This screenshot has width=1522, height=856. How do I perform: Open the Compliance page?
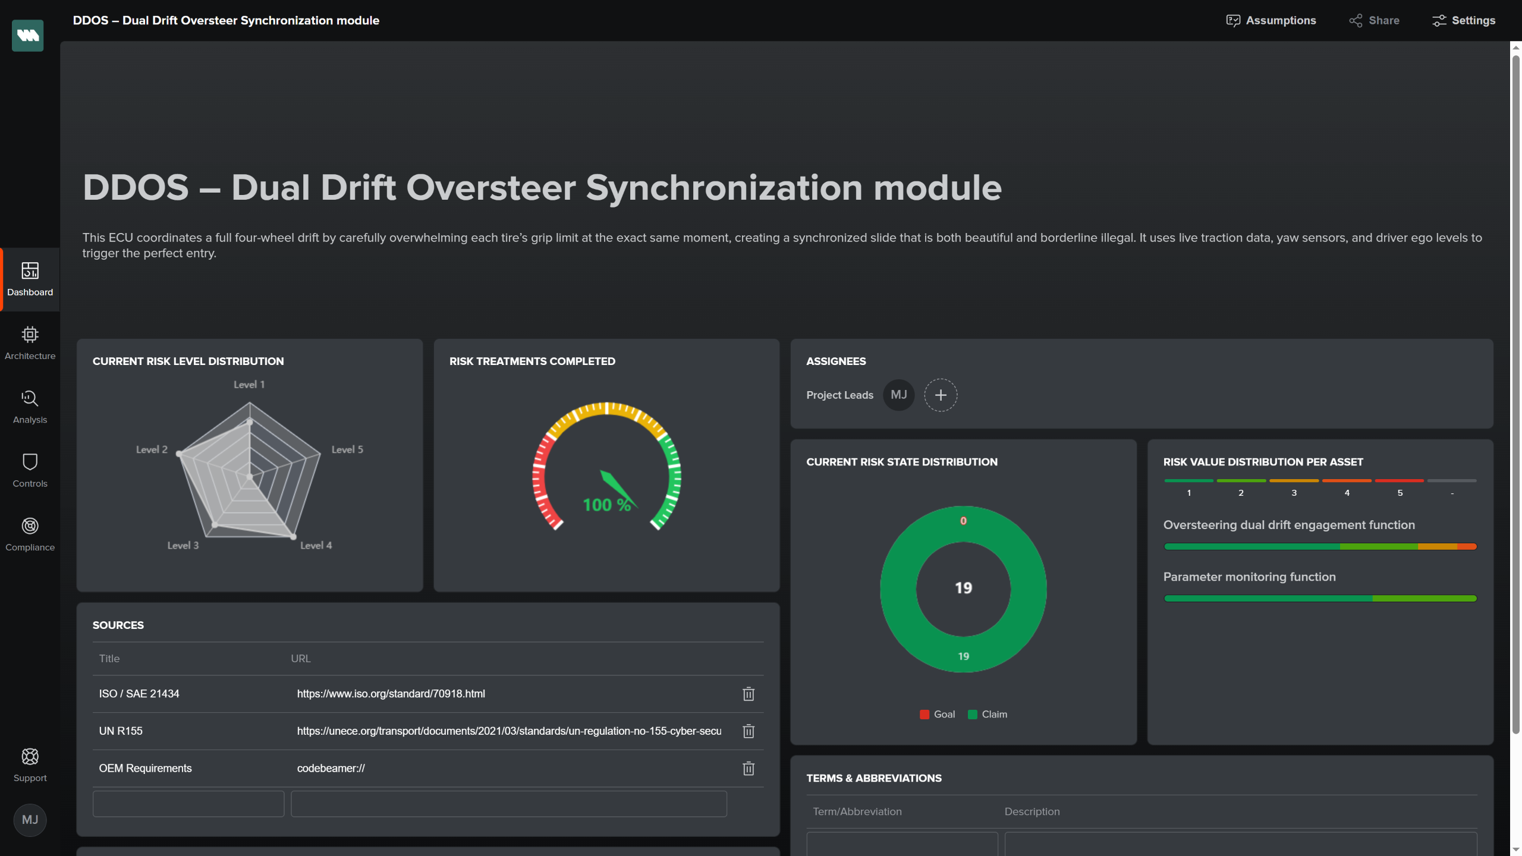(30, 534)
